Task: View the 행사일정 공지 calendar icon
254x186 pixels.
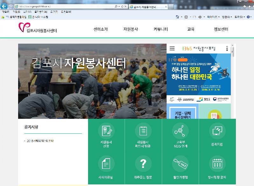Action: [x=217, y=164]
